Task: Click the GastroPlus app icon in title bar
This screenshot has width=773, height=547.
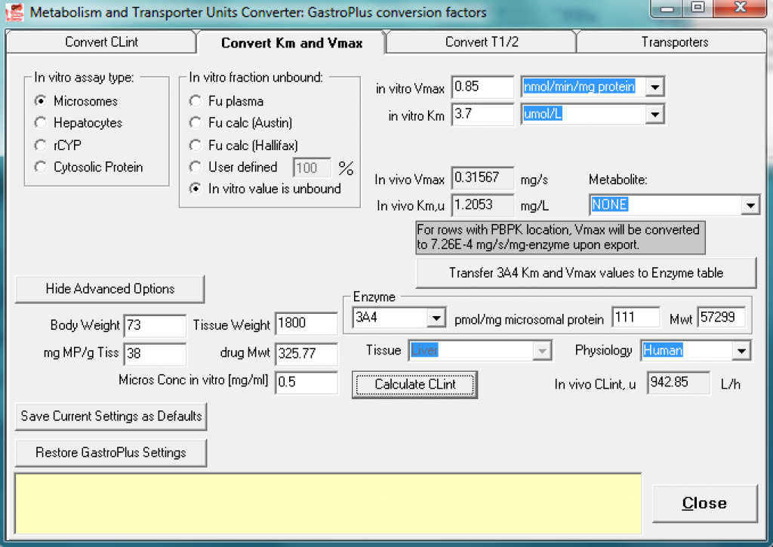Action: click(x=14, y=12)
